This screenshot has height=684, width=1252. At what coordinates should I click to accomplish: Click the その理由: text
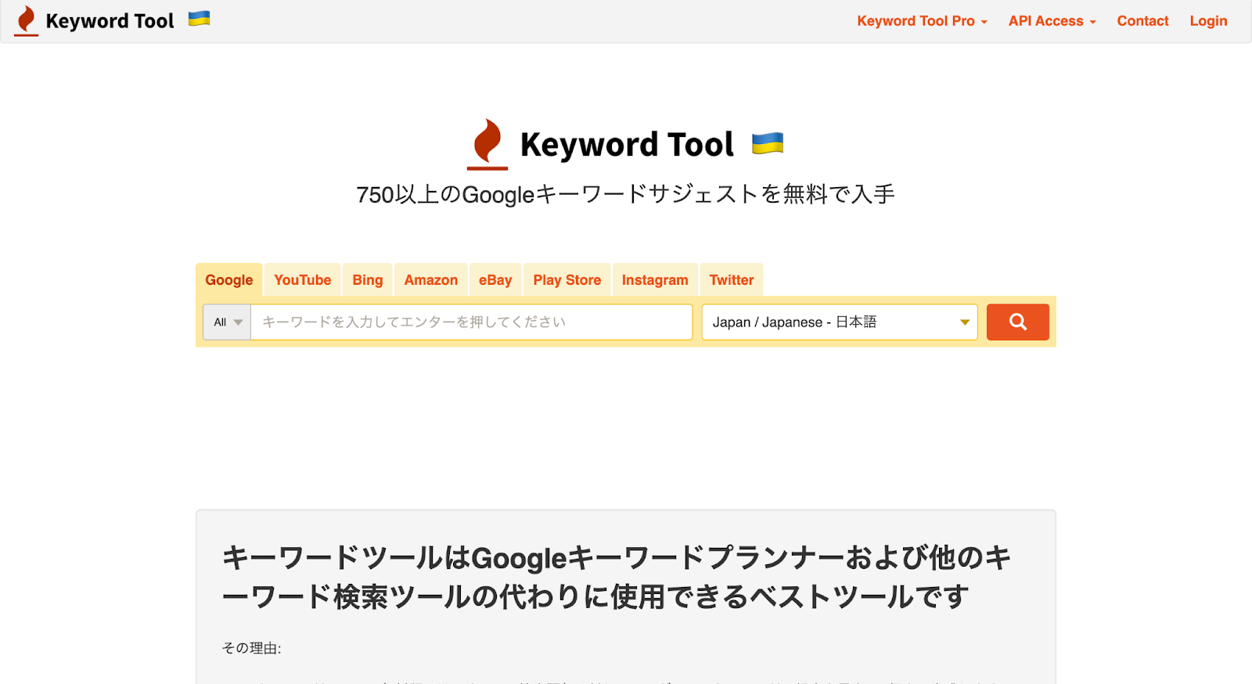coord(251,648)
